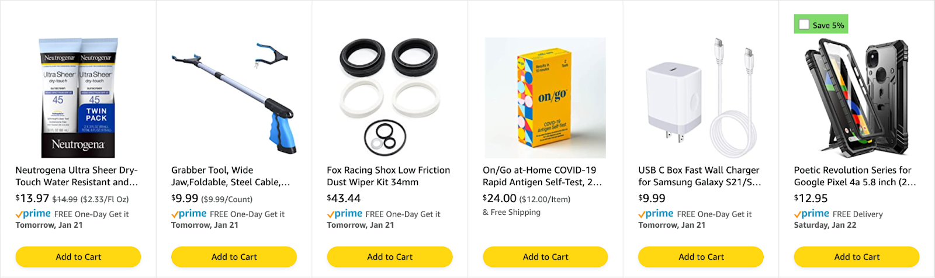Add Poetic Pixel 4a case to cart
The width and height of the screenshot is (935, 278).
pos(857,257)
